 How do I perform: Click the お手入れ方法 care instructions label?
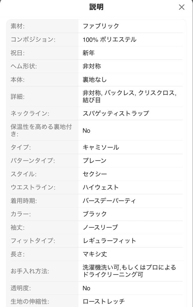30,271
